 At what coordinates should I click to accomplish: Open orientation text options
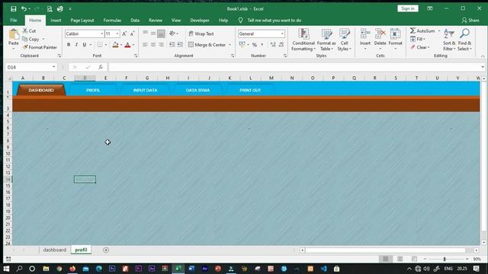(x=173, y=33)
